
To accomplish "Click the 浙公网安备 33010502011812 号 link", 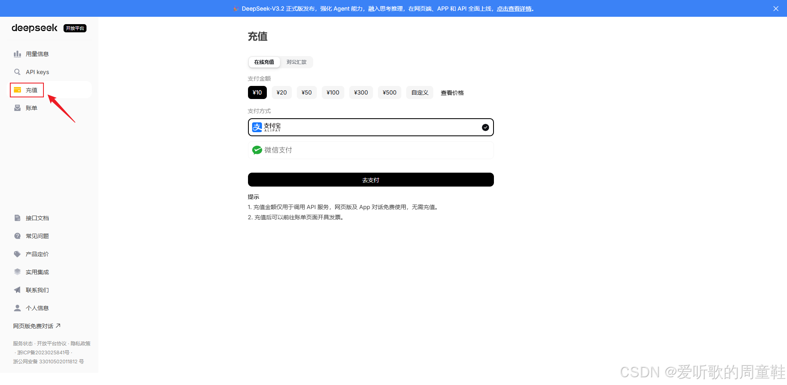I will coord(48,362).
